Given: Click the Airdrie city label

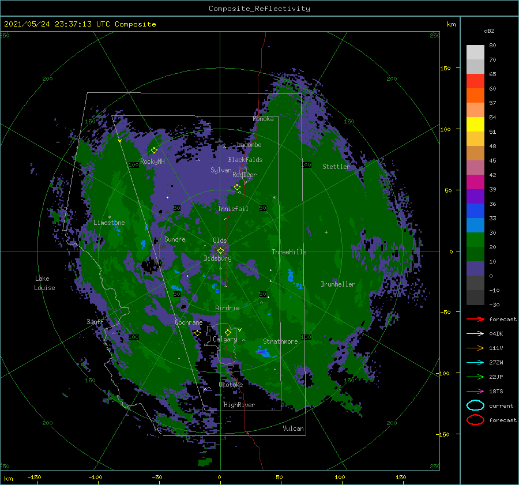Looking at the screenshot, I should click(x=227, y=308).
